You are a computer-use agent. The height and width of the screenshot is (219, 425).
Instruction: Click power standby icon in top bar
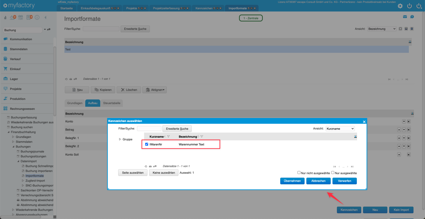click(409, 6)
